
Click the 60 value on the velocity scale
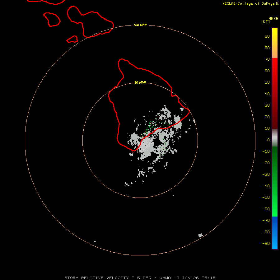[x=267, y=71]
